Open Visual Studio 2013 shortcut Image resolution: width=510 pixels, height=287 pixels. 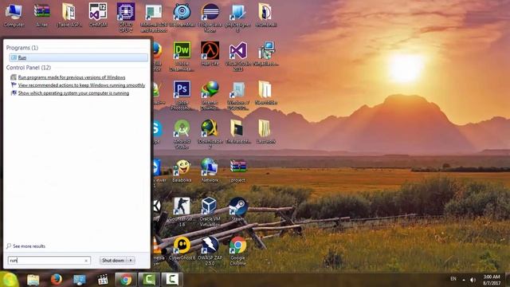tap(237, 56)
